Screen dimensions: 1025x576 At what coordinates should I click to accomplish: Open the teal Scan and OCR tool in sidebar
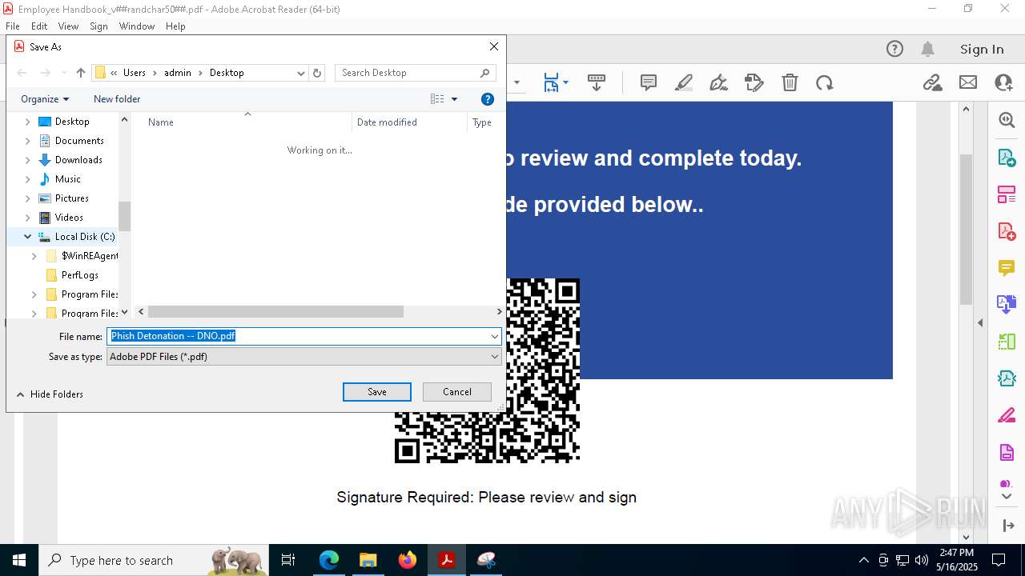pyautogui.click(x=1007, y=378)
